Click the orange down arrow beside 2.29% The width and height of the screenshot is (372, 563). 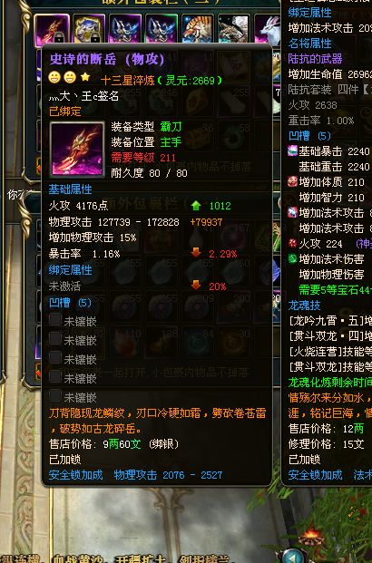pos(196,252)
